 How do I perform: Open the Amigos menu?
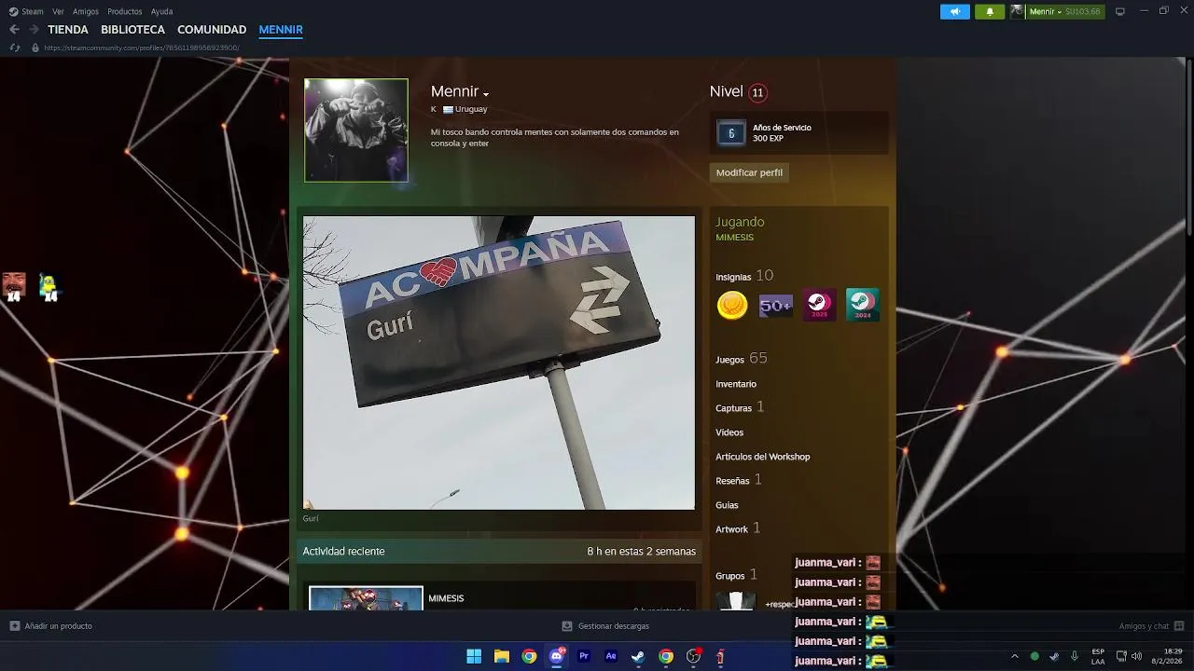[x=86, y=11]
